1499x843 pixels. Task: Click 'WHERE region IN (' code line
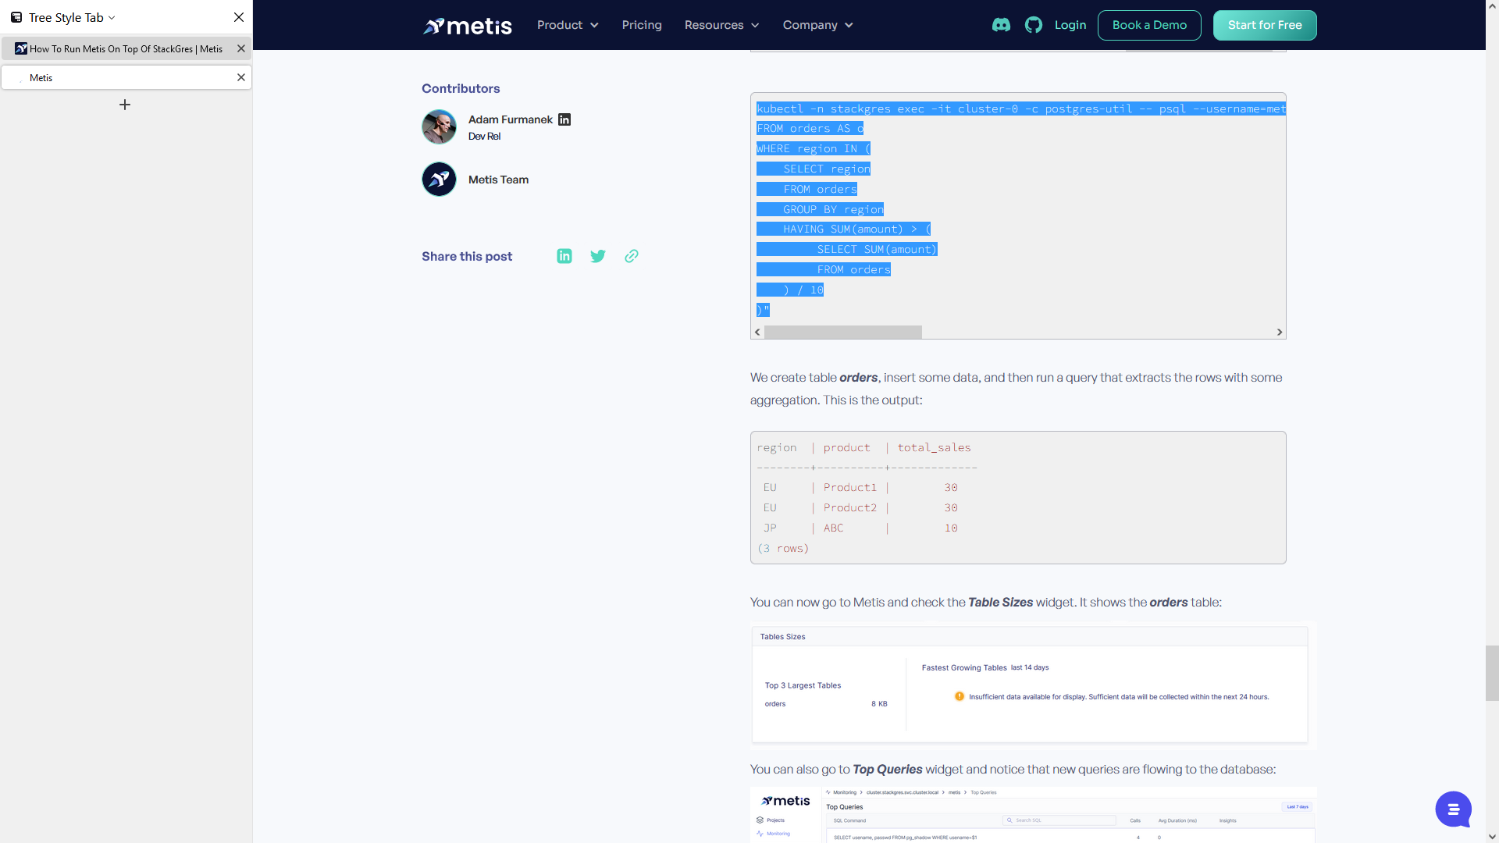tap(814, 148)
